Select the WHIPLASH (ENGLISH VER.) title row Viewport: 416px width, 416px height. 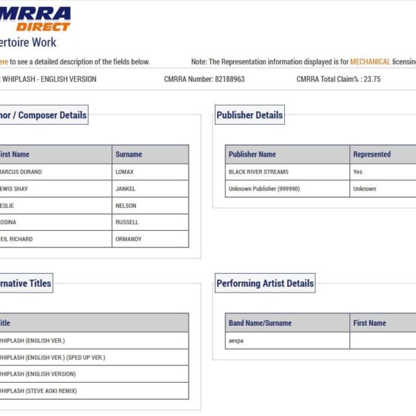(94, 340)
